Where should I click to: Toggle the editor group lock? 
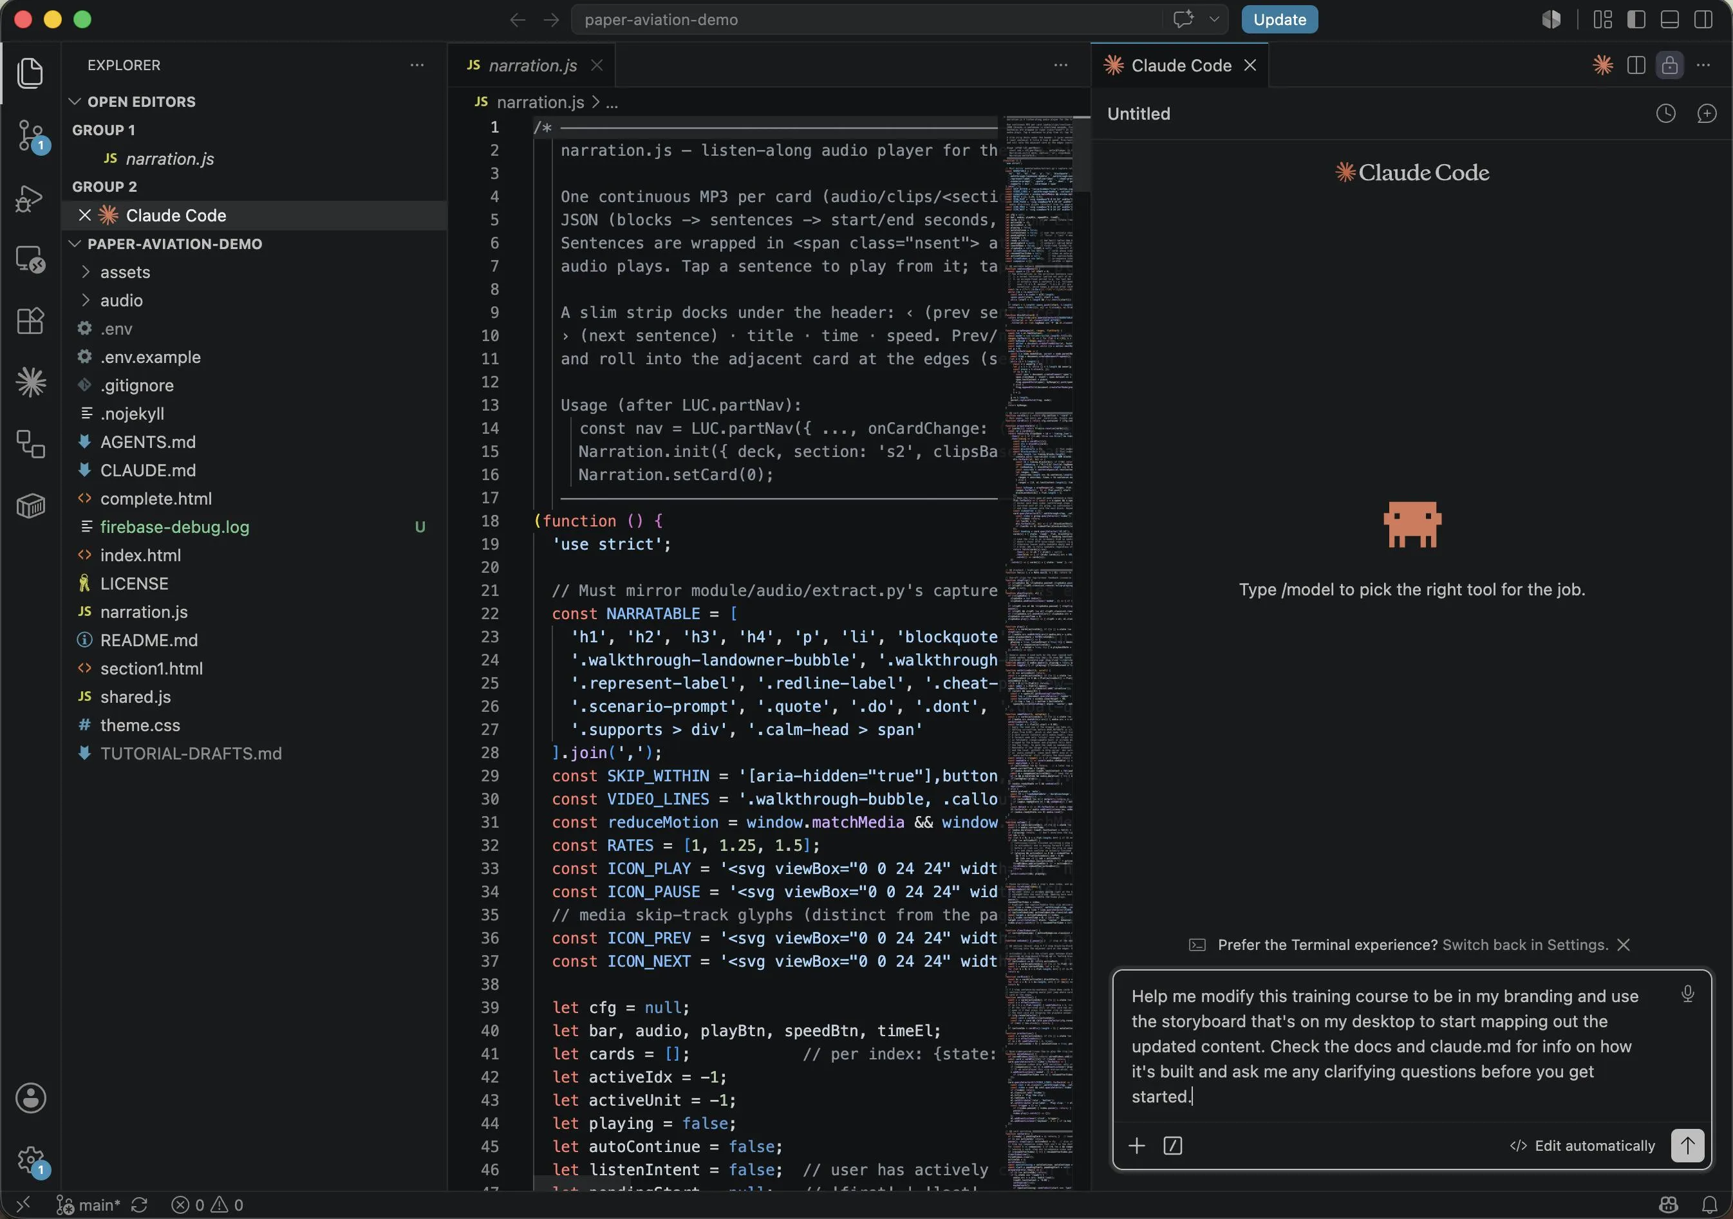pyautogui.click(x=1670, y=65)
